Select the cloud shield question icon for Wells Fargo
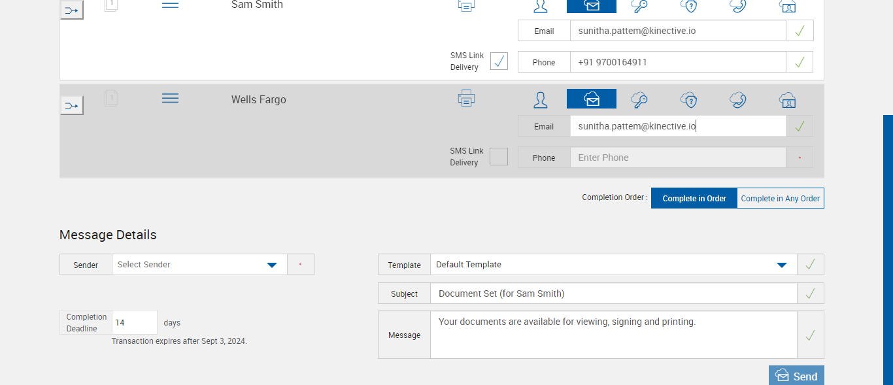893x385 pixels. [688, 99]
